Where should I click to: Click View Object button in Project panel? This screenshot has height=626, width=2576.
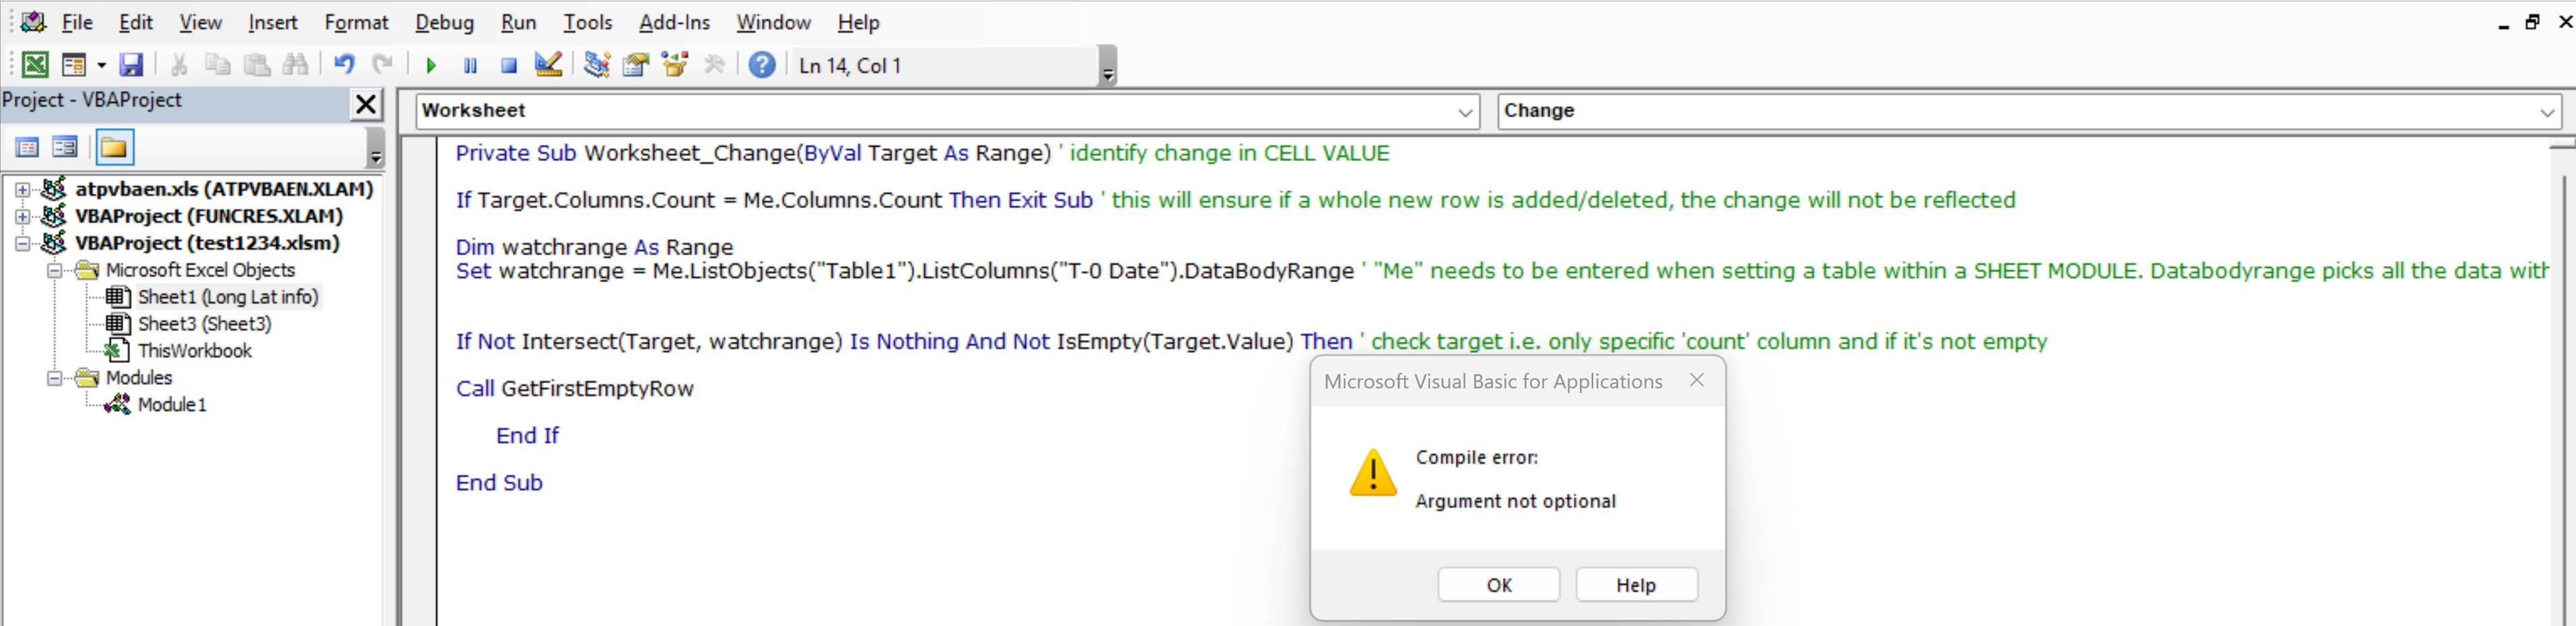[65, 148]
